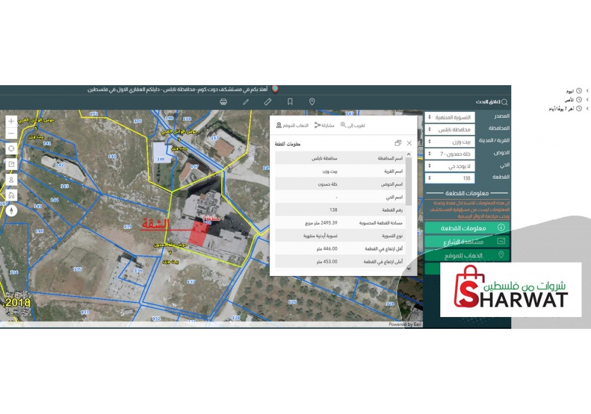Click the مشاهدة الشارع street view button

[467, 241]
